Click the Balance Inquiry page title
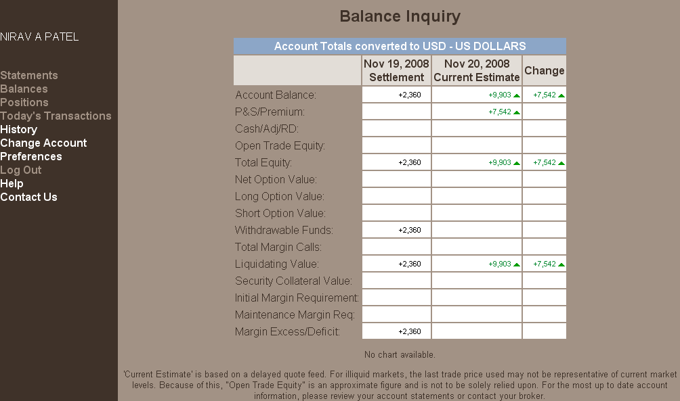The width and height of the screenshot is (680, 401). coord(400,16)
